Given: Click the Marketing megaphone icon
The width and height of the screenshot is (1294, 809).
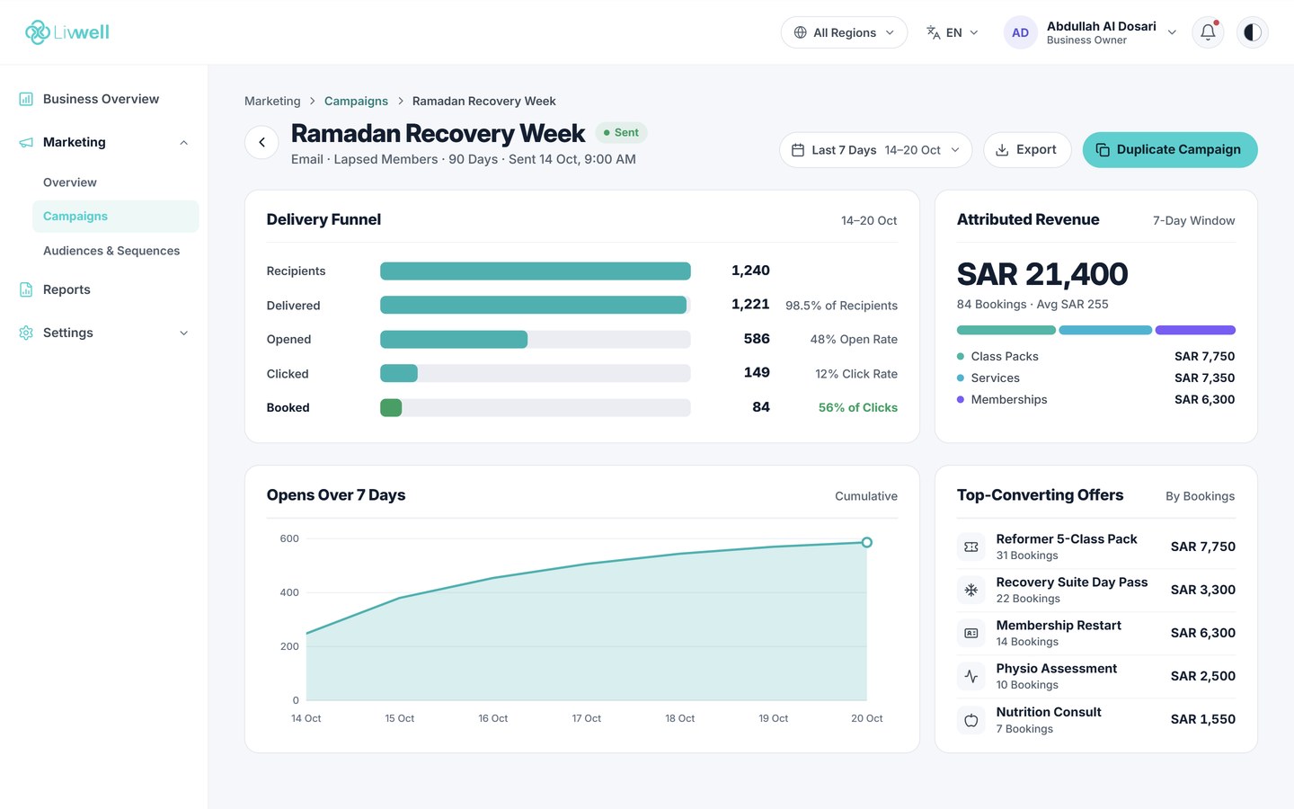Looking at the screenshot, I should pos(26,142).
